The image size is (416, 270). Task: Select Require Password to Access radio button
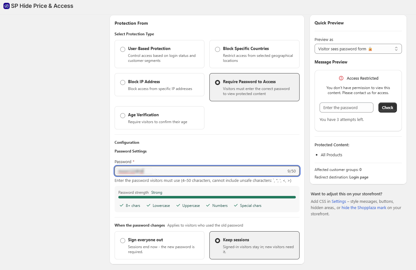click(218, 82)
